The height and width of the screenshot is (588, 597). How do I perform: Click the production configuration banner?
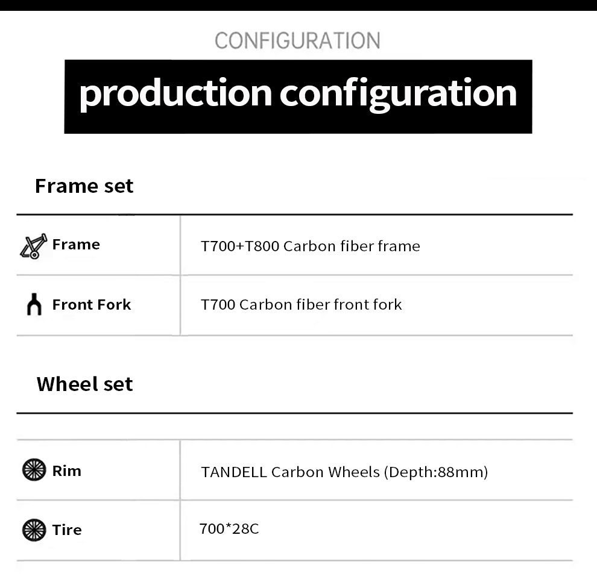298,96
